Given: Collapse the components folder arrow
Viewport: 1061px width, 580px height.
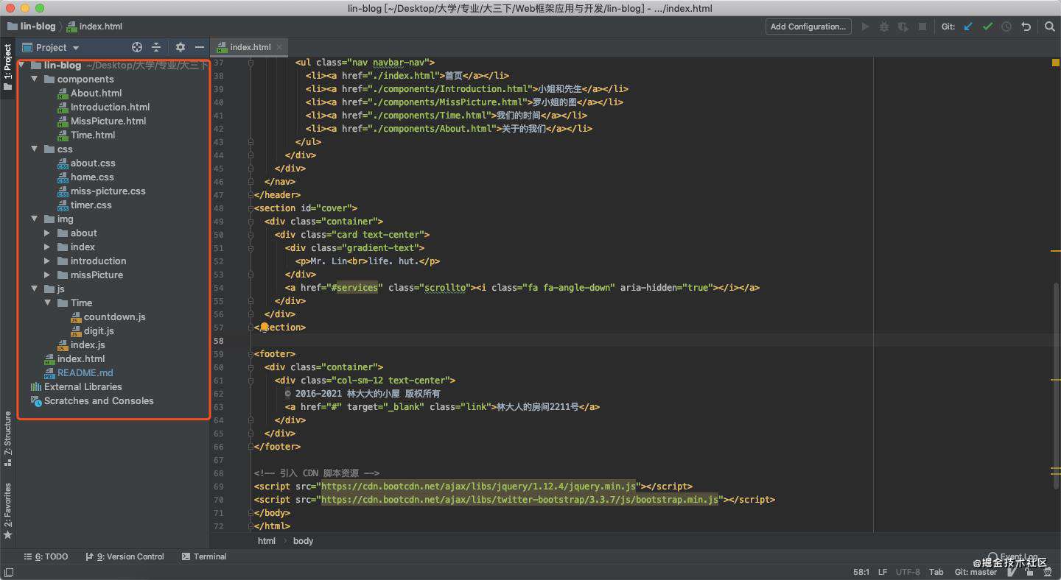Looking at the screenshot, I should click(x=34, y=79).
